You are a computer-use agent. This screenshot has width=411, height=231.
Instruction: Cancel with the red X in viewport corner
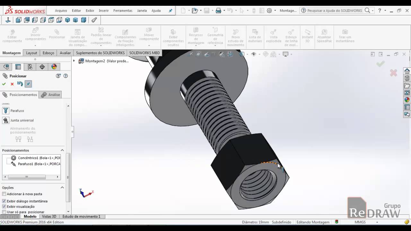394,73
